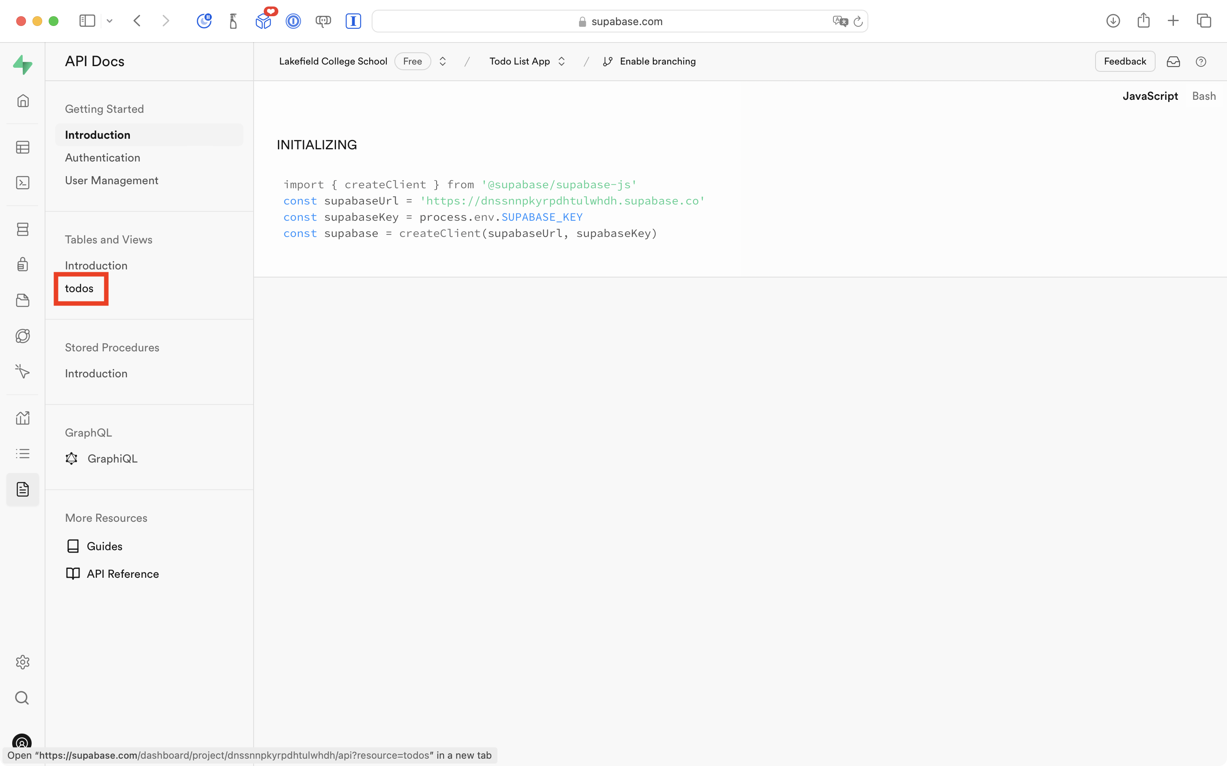Image resolution: width=1227 pixels, height=766 pixels.
Task: Open Project Settings gear icon
Action: [23, 662]
